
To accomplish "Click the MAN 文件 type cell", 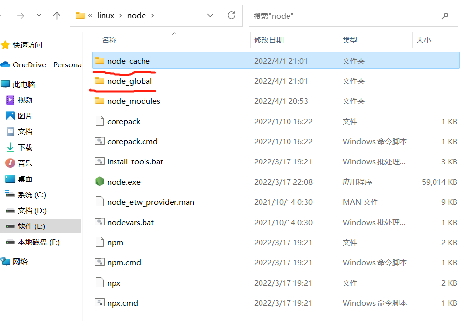I will [360, 202].
